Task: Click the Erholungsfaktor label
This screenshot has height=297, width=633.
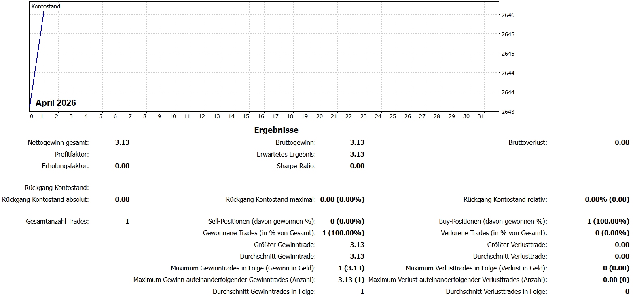Action: (65, 166)
